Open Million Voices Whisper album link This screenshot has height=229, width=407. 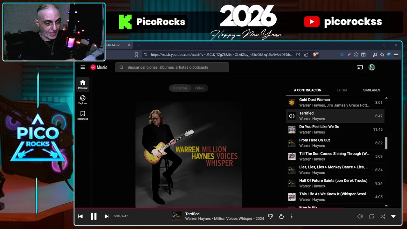click(x=234, y=219)
